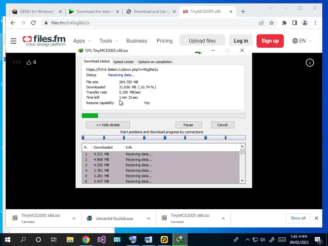This screenshot has height=246, width=328.
Task: Switch to the QEMU for Windows tab
Action: tap(37, 12)
